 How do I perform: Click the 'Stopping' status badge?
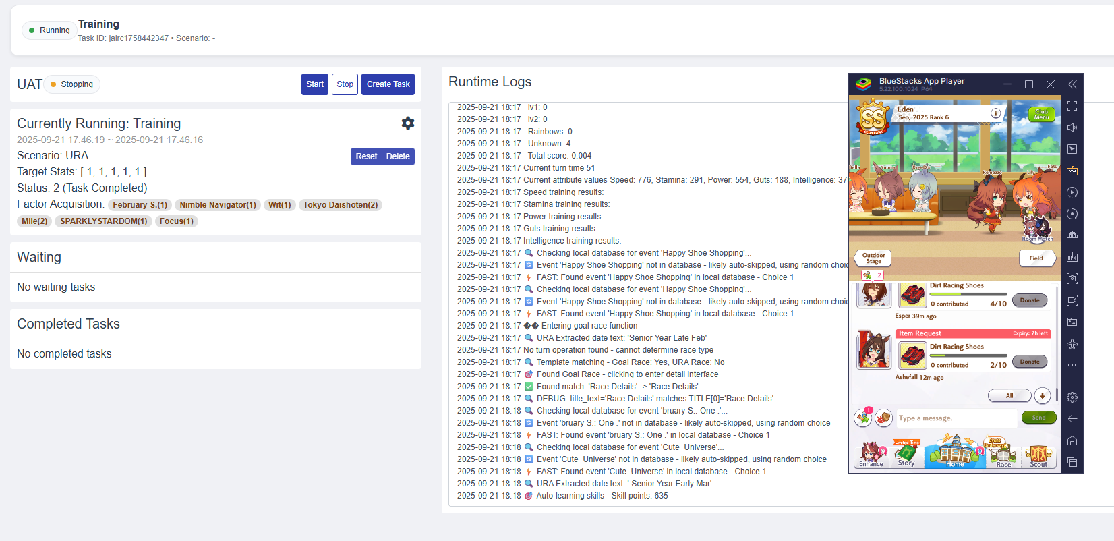(72, 84)
